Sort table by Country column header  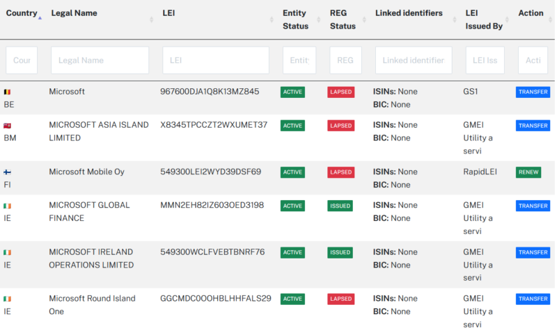(x=22, y=13)
